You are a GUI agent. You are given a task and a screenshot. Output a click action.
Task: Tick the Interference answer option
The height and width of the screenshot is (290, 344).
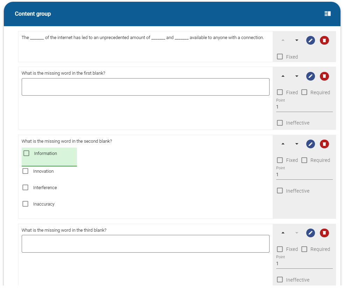(x=26, y=187)
